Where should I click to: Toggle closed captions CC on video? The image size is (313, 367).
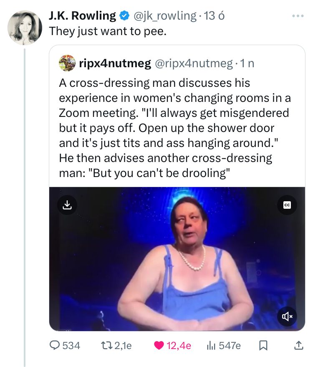point(287,205)
